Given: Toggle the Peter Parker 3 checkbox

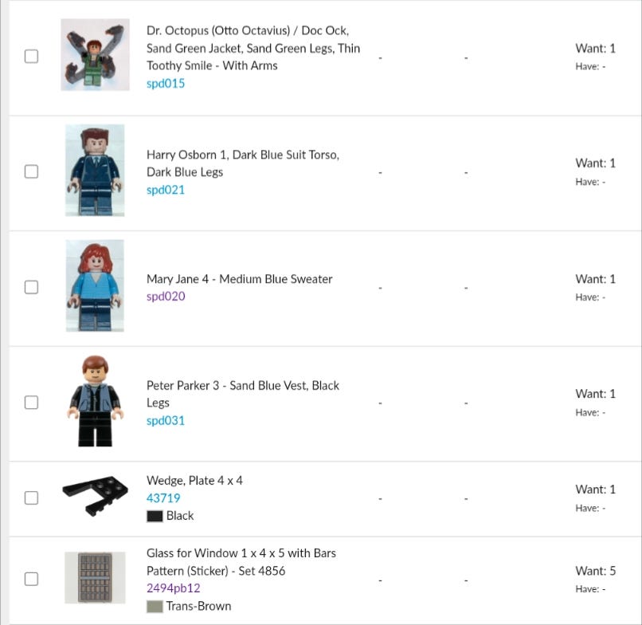Looking at the screenshot, I should 31,403.
